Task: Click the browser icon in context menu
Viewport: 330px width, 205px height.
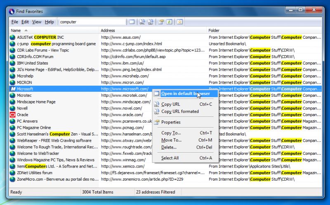Action: pos(157,93)
